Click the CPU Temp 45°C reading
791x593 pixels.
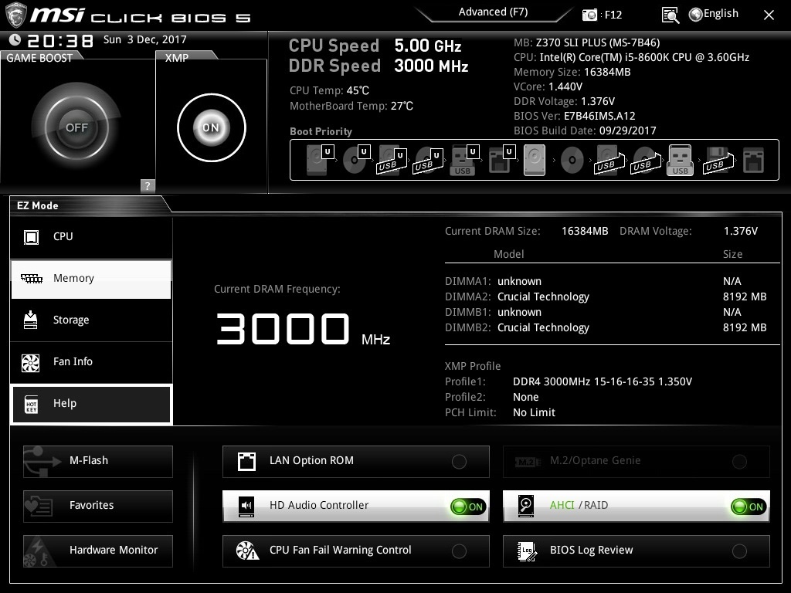(358, 90)
